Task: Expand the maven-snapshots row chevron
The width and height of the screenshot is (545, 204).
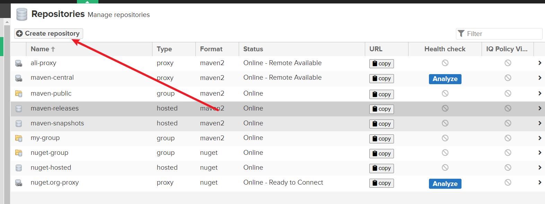Action: [539, 123]
